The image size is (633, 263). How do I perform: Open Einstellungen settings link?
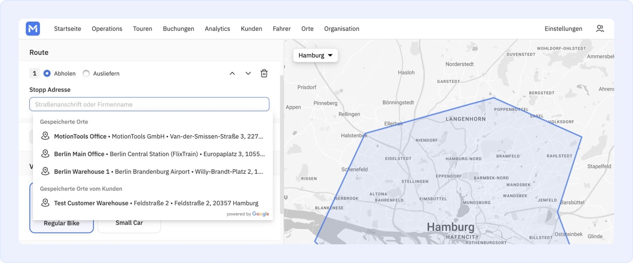coord(563,29)
